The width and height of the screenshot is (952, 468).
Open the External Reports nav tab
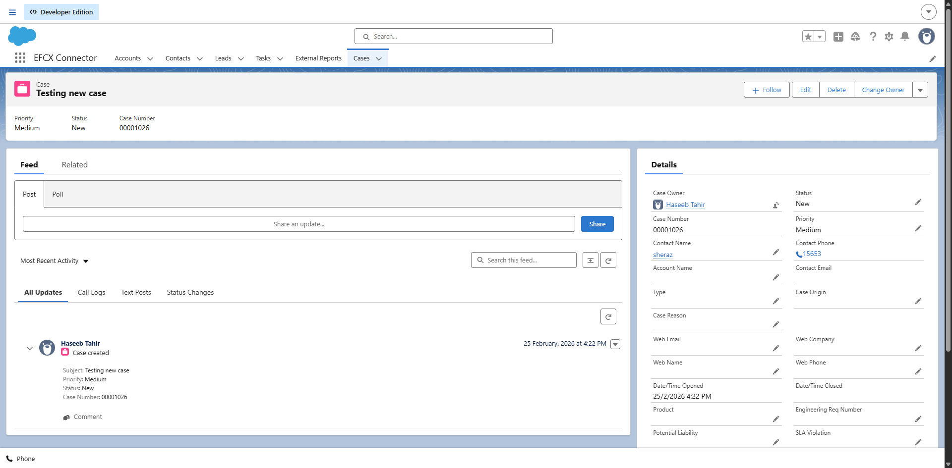(x=318, y=58)
